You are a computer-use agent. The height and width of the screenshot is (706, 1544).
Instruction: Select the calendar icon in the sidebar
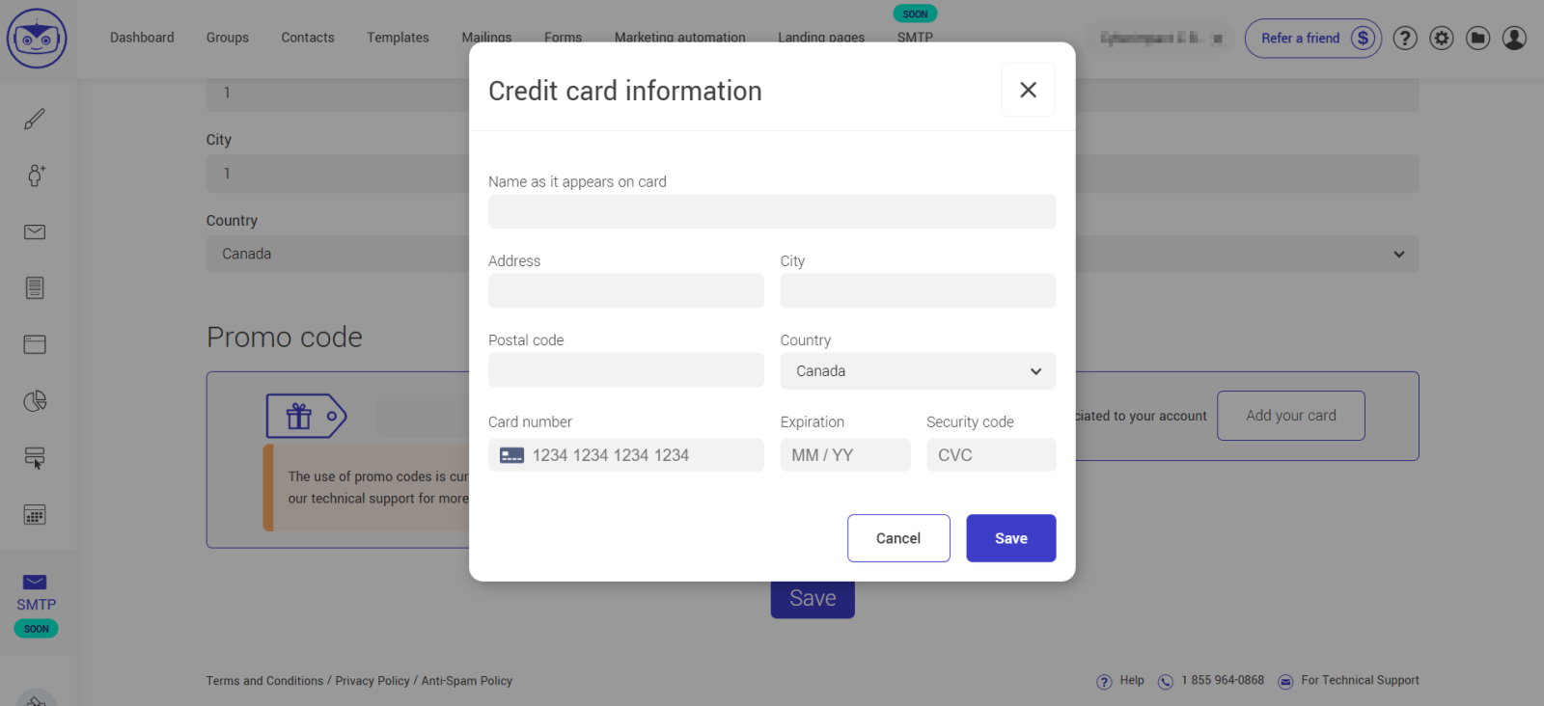click(x=35, y=514)
